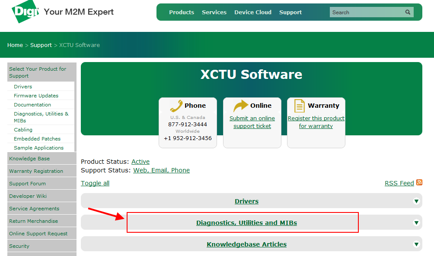434x256 pixels.
Task: Click the Active product status link
Action: tap(140, 162)
